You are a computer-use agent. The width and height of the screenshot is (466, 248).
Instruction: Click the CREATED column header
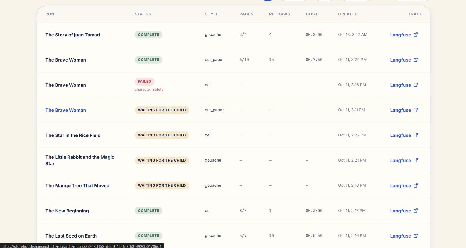(x=348, y=14)
